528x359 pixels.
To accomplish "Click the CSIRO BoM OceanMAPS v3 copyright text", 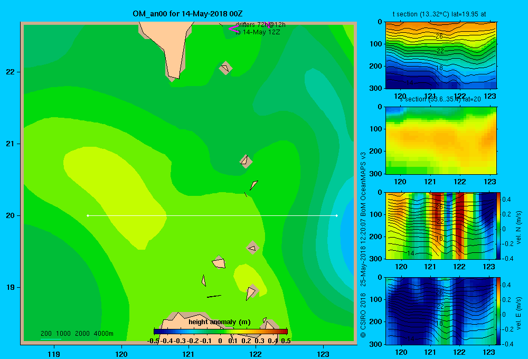I will tap(363, 245).
